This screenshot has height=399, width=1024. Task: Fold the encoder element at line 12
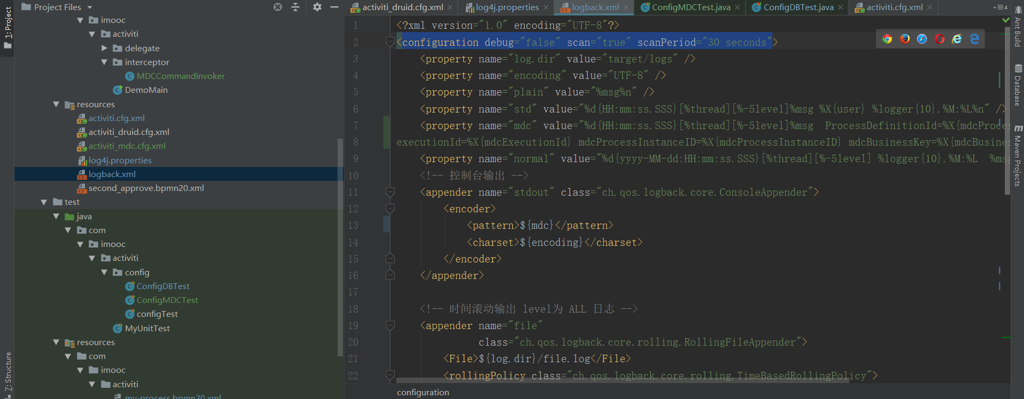pos(390,209)
